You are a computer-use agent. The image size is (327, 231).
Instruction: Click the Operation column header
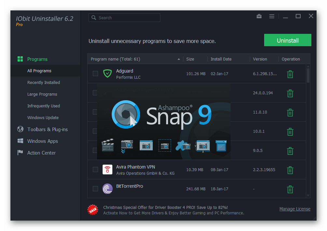point(291,59)
